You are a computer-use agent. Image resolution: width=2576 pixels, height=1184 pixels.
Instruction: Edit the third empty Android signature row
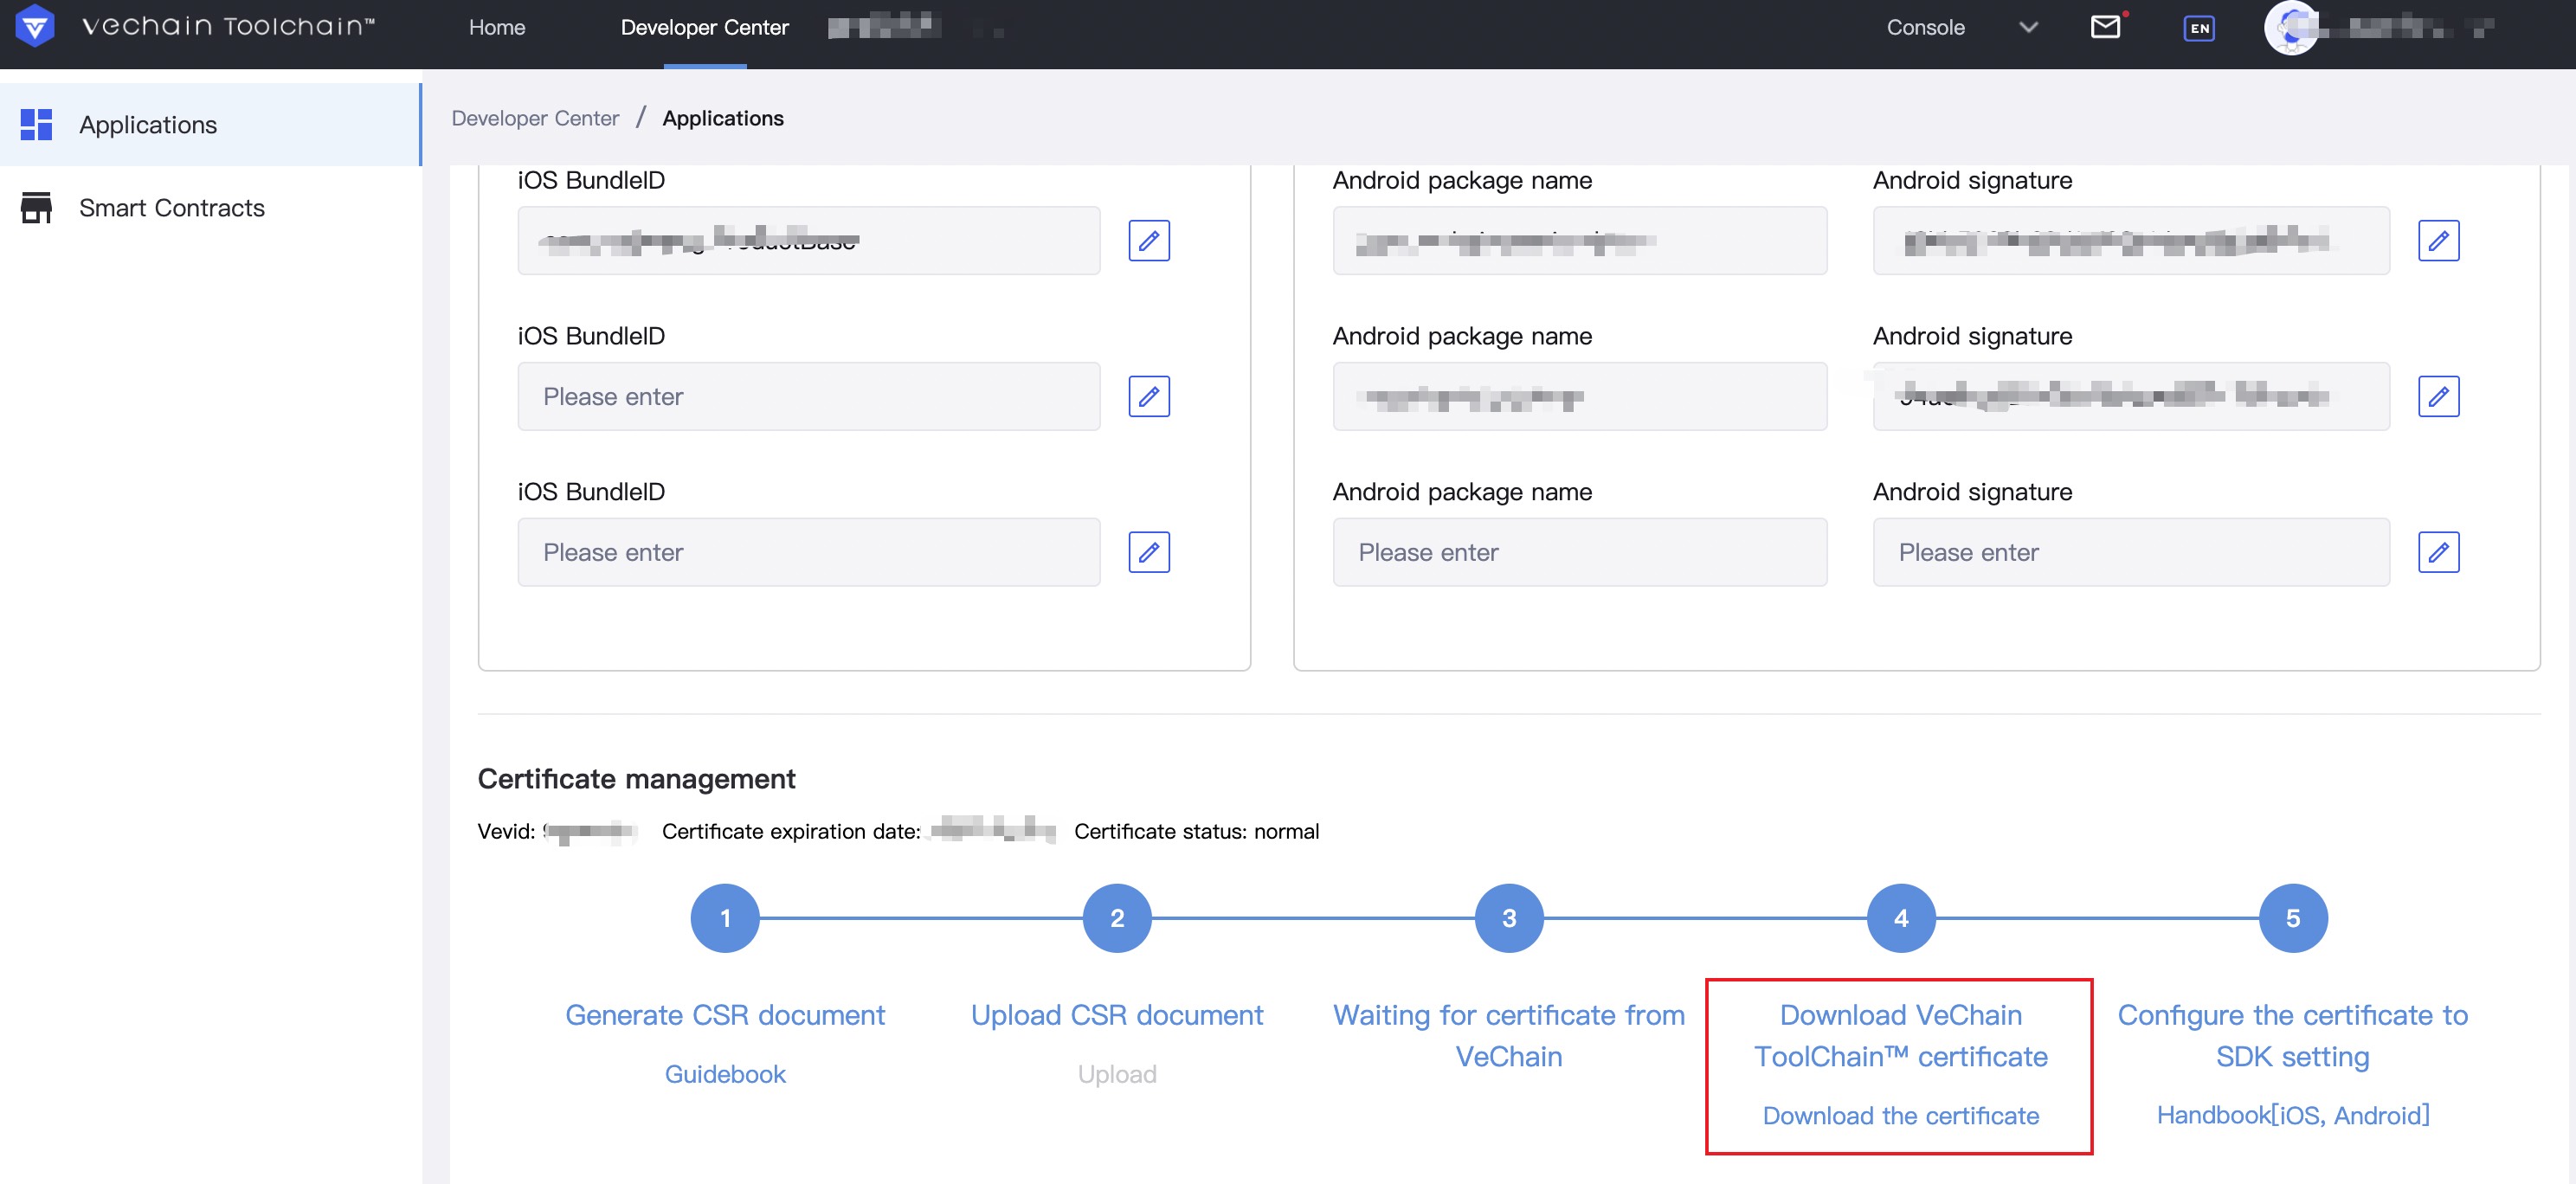(2439, 553)
